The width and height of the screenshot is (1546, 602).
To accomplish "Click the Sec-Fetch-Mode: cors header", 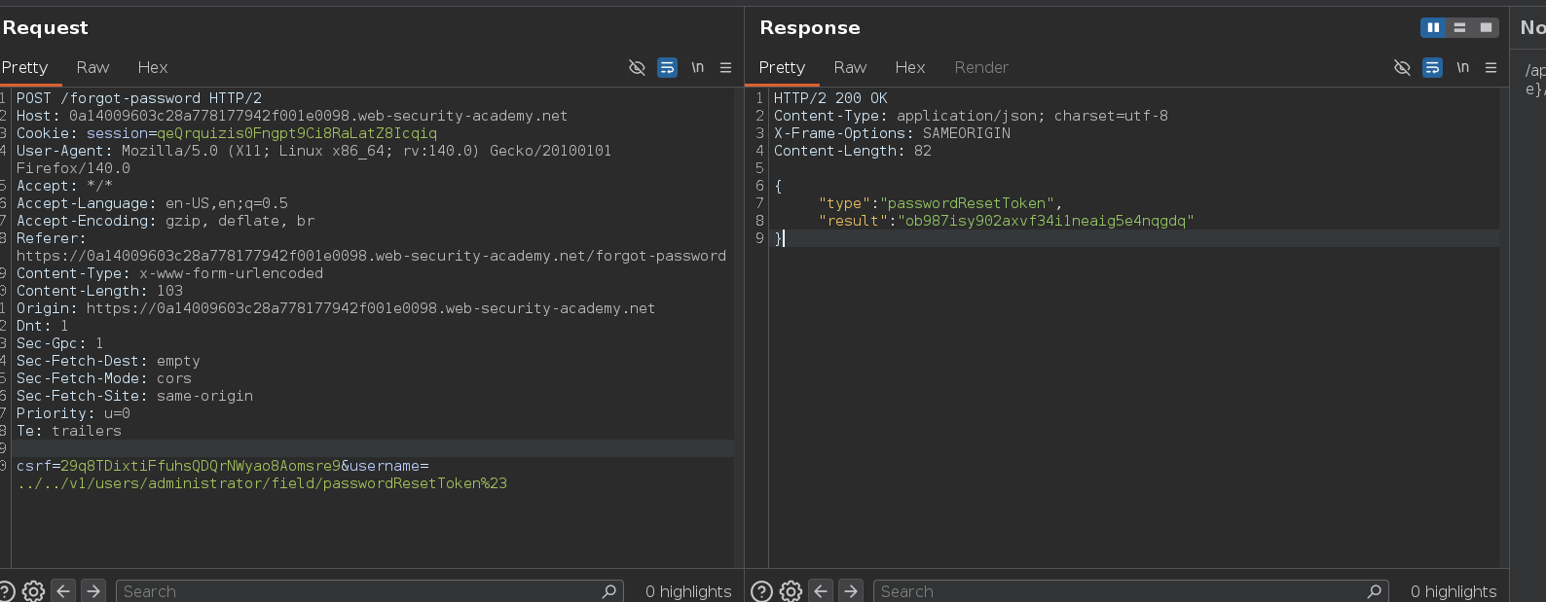I will point(104,378).
